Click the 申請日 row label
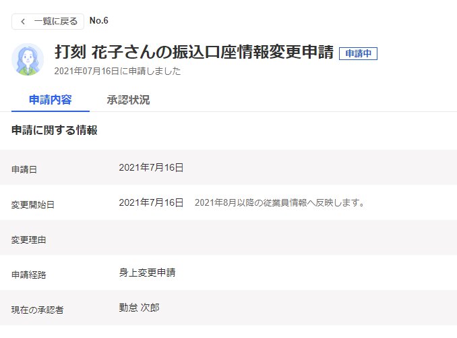The height and width of the screenshot is (338, 457). point(24,169)
